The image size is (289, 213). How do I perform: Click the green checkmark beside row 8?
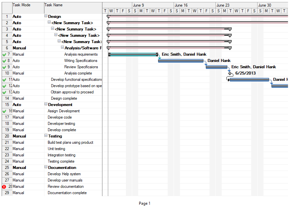point(4,61)
